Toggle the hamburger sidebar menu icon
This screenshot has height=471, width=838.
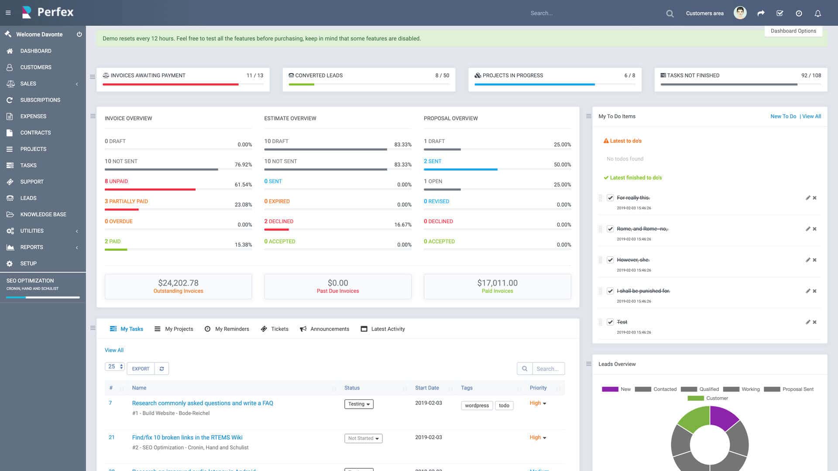[8, 13]
